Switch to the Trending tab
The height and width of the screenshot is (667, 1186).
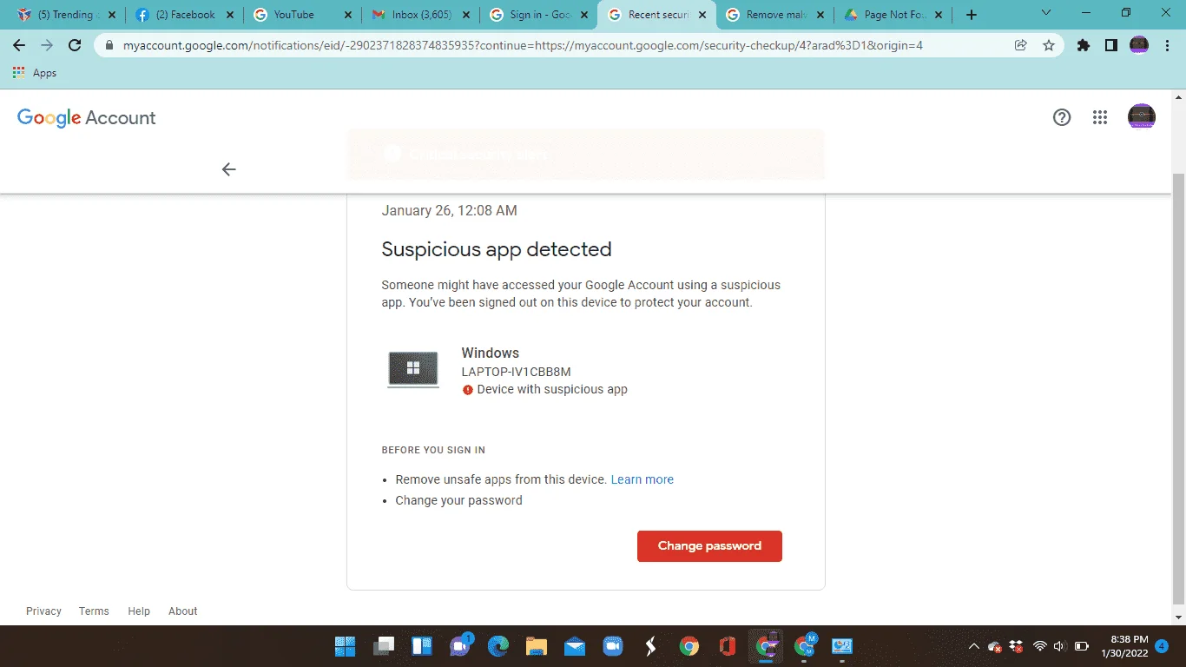coord(67,15)
